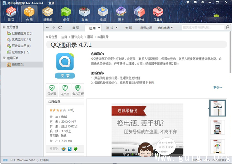The height and width of the screenshot is (164, 232).
Task: Share via Tencent Weibo icon
Action: [x=70, y=148]
